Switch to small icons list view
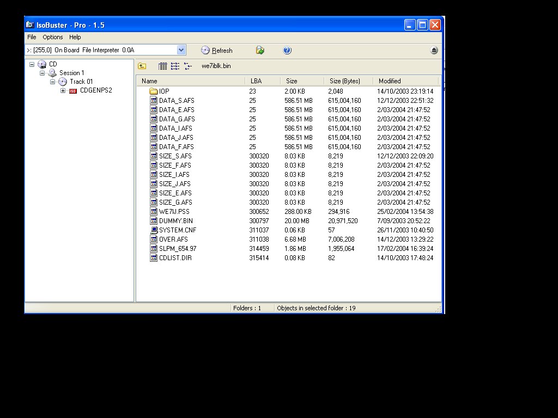558x418 pixels. pyautogui.click(x=175, y=66)
